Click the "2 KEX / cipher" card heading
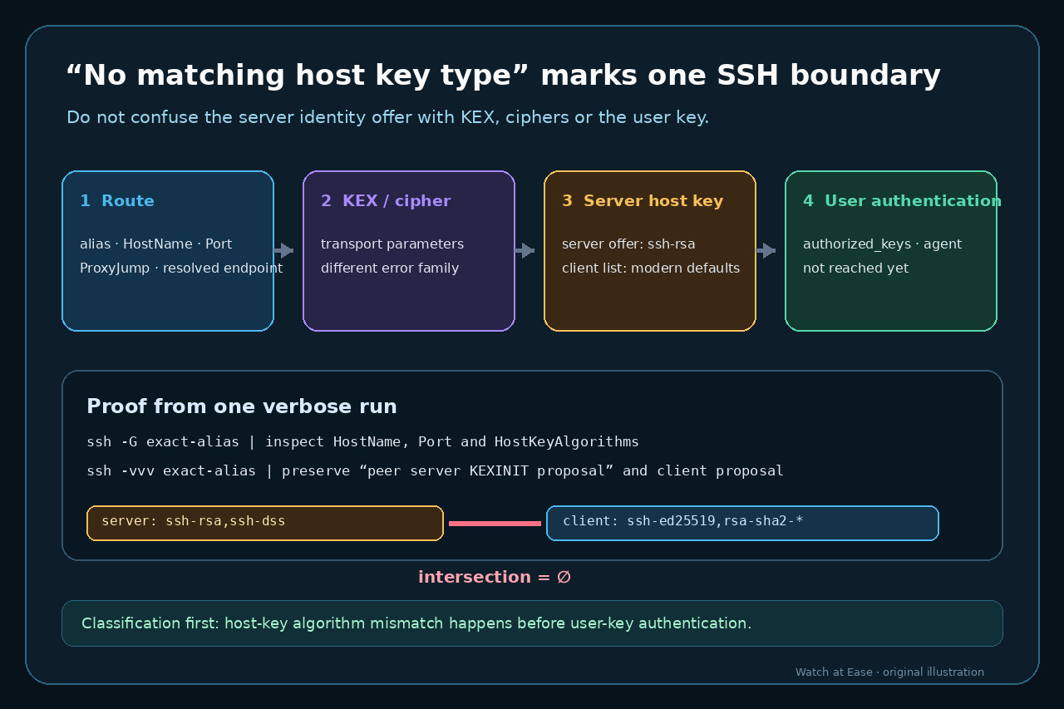The image size is (1064, 709). (386, 201)
